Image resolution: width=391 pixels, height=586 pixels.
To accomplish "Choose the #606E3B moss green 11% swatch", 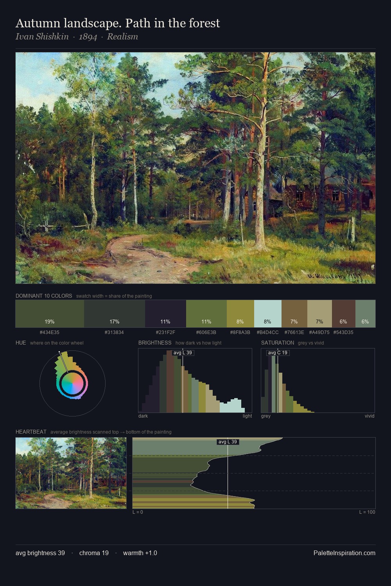I will pyautogui.click(x=206, y=314).
